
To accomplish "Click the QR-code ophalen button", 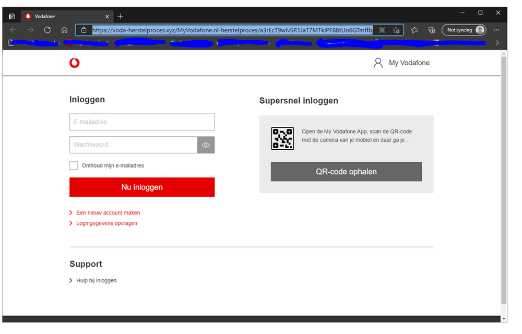I will (346, 172).
